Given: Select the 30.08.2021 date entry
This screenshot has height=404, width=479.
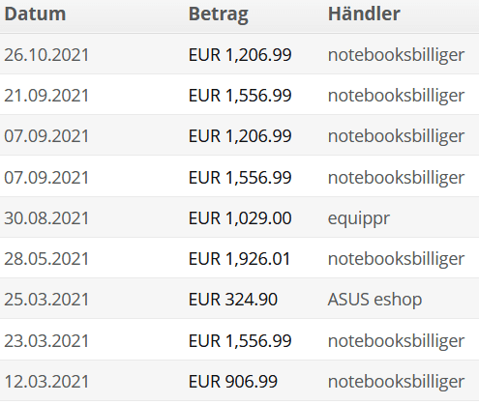Looking at the screenshot, I should pos(46,218).
